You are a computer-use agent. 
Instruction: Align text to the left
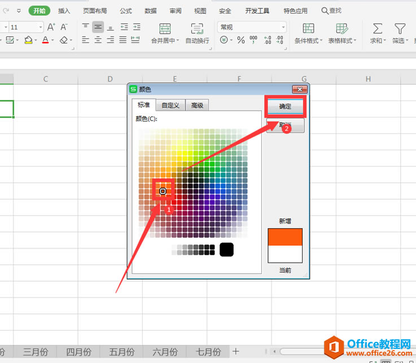[85, 40]
